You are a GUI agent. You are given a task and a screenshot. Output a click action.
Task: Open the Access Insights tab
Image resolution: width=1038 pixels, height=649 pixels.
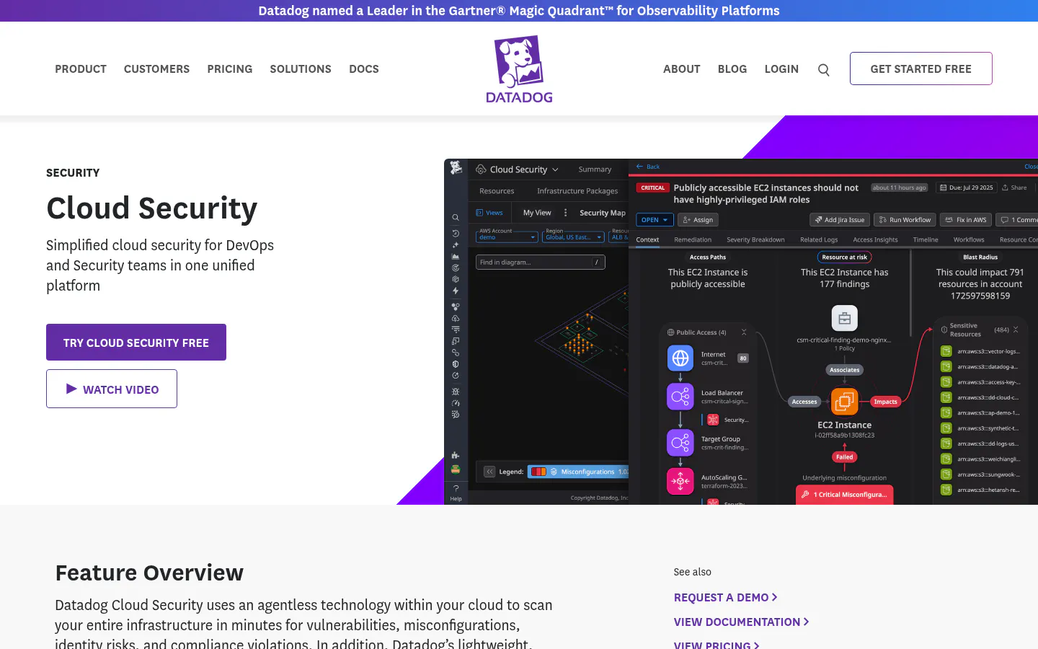coord(875,239)
